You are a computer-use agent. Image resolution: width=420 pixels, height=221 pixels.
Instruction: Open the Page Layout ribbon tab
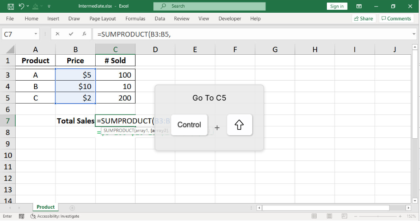click(102, 19)
